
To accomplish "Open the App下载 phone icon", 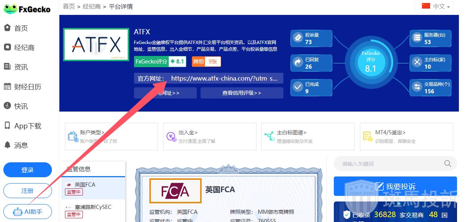I will pyautogui.click(x=7, y=125).
